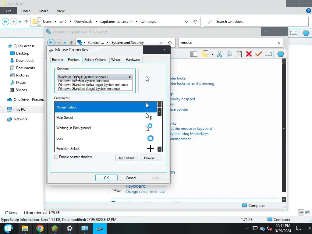Choose Windows Standard (large) scheme
The height and width of the screenshot is (234, 312).
[89, 89]
